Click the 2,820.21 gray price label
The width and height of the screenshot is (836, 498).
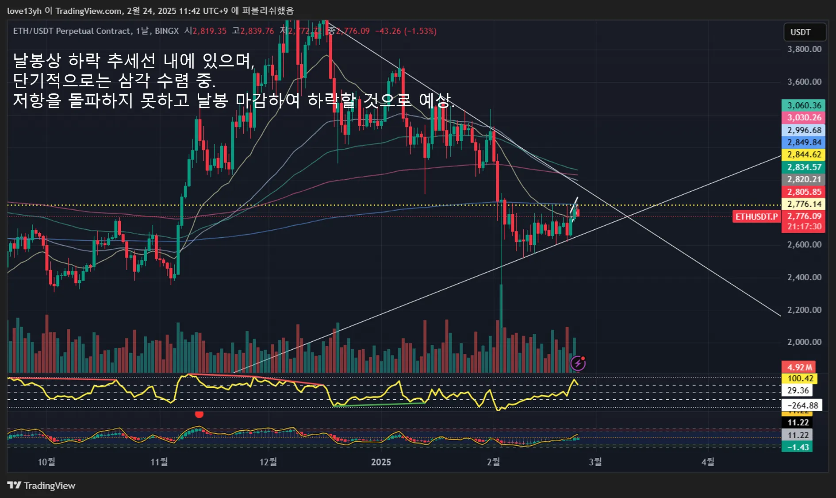click(x=803, y=179)
